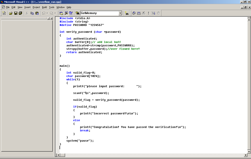Toggle the Window List toolbar button
This screenshot has width=251, height=159.
(71, 13)
